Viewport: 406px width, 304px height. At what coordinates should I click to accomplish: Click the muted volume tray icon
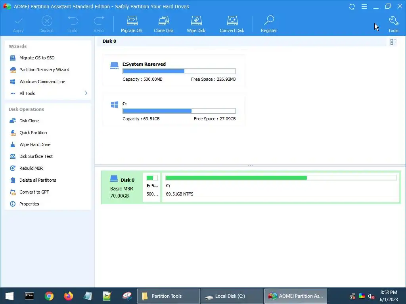371,296
